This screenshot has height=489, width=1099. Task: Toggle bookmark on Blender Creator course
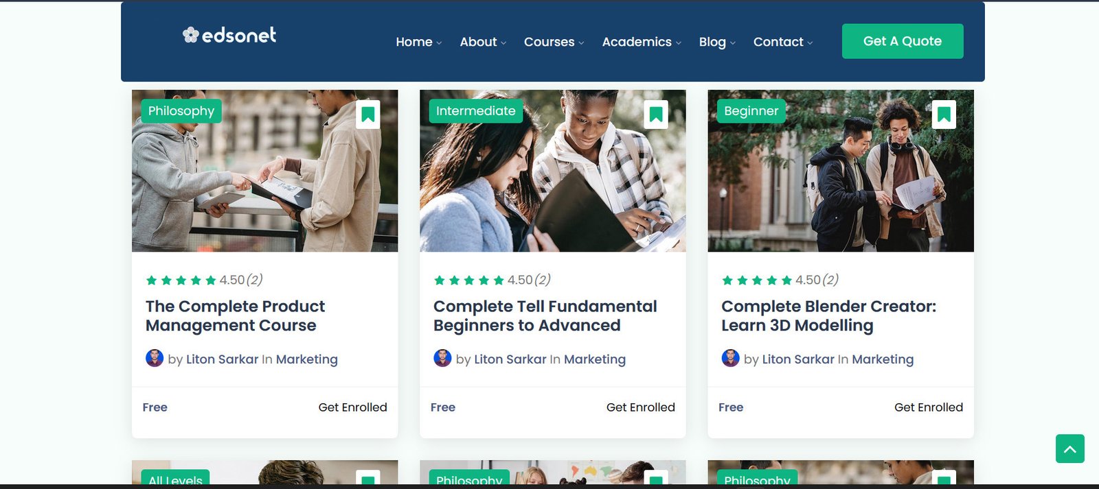coord(944,115)
